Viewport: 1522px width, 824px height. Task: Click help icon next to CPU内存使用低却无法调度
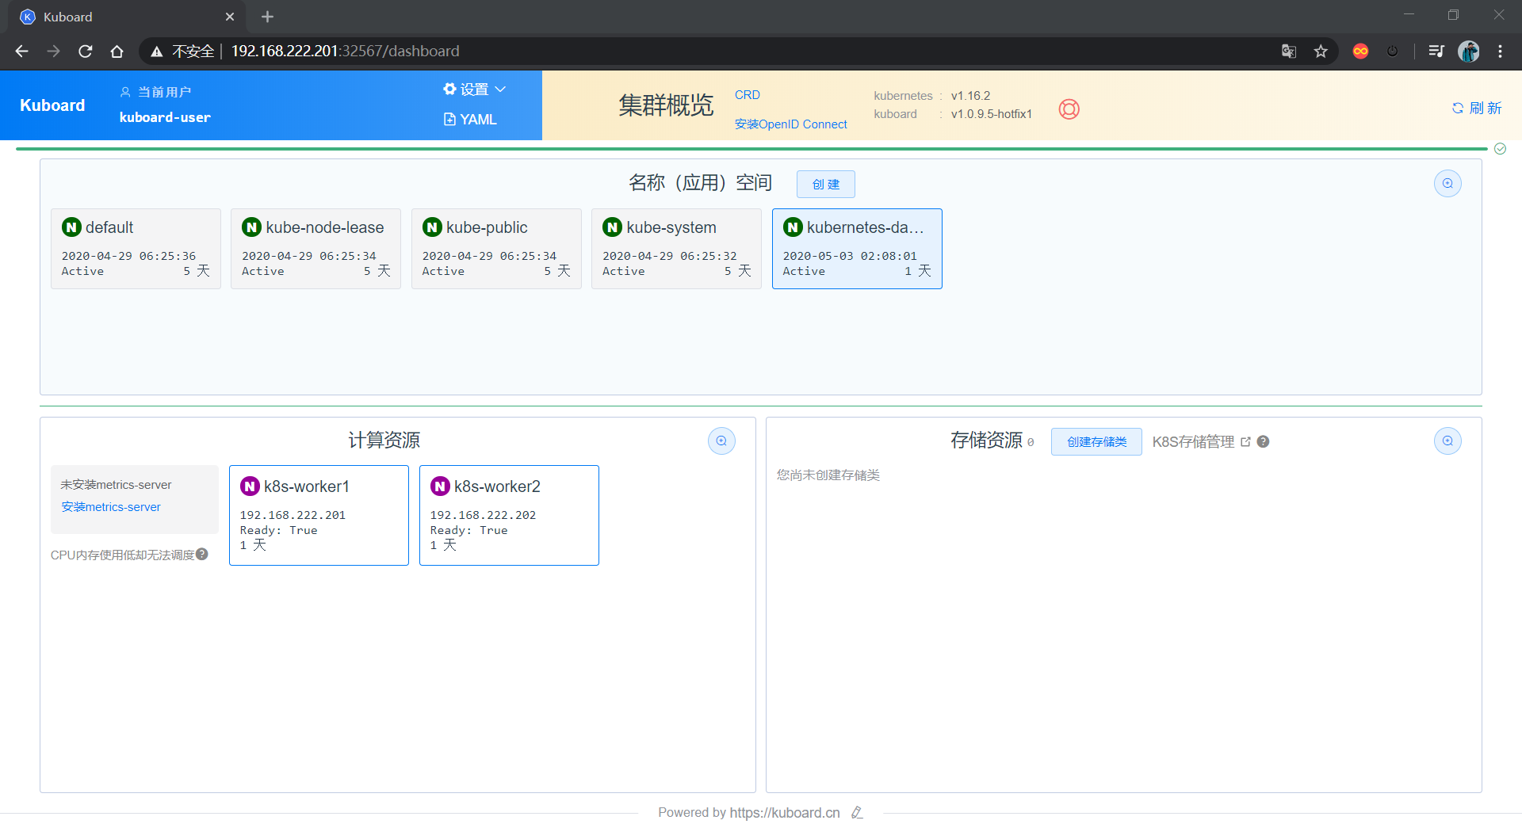(x=202, y=555)
